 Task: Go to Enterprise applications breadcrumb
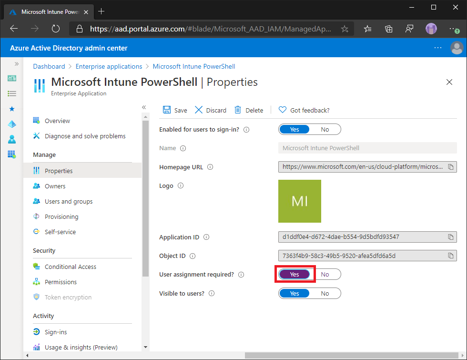tap(109, 66)
